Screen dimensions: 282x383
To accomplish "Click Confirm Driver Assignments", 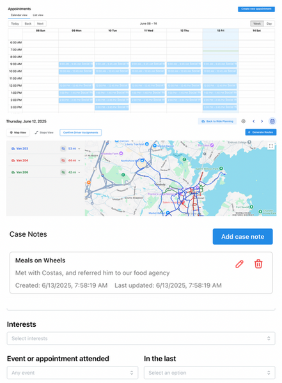I will tap(81, 133).
